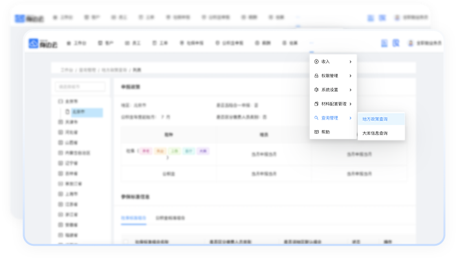Expand the 内蒙古自治区 tree node
Image resolution: width=456 pixels, height=258 pixels.
(61, 153)
